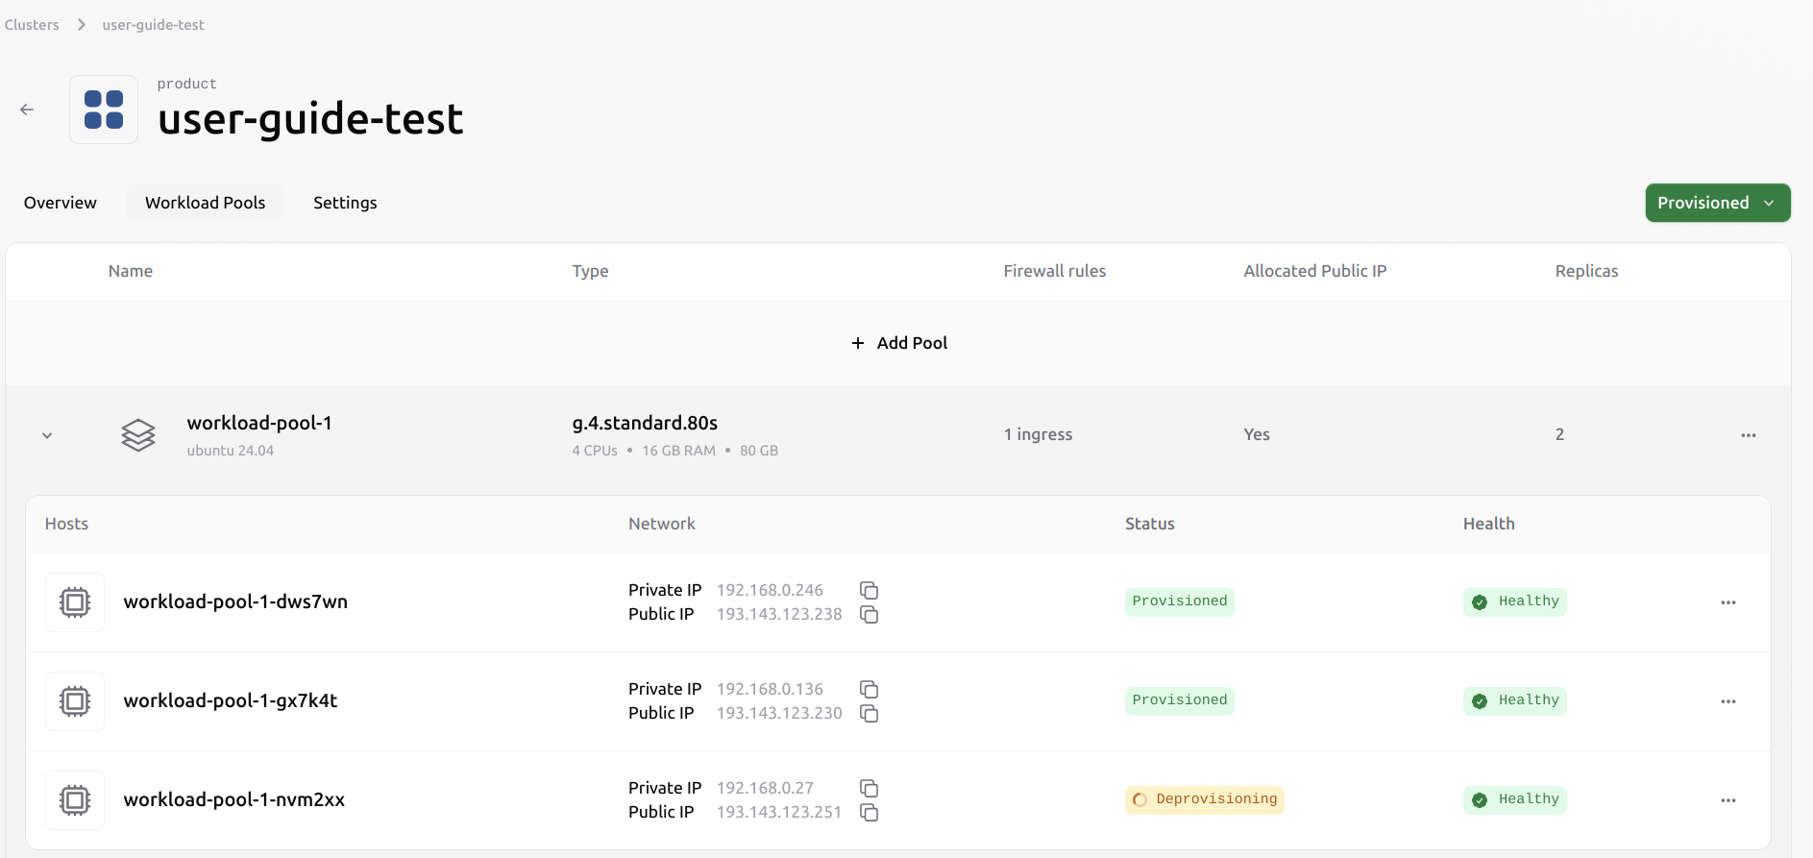Screen dimensions: 1813x858
Task: Click Healthy badge for workload-pool-1-nvm2xx
Action: [1515, 799]
